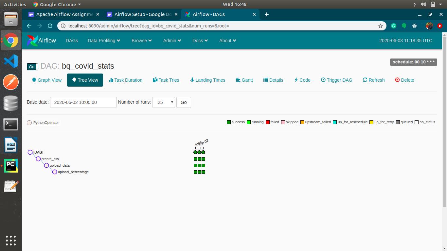The height and width of the screenshot is (251, 447).
Task: Open the database tool icon in dock
Action: click(x=11, y=103)
